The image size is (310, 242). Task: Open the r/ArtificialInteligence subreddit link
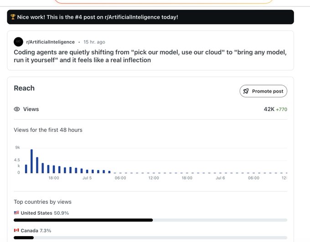click(51, 42)
